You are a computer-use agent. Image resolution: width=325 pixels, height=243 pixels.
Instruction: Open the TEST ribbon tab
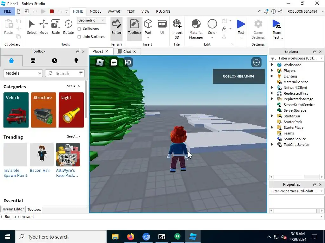tap(130, 11)
